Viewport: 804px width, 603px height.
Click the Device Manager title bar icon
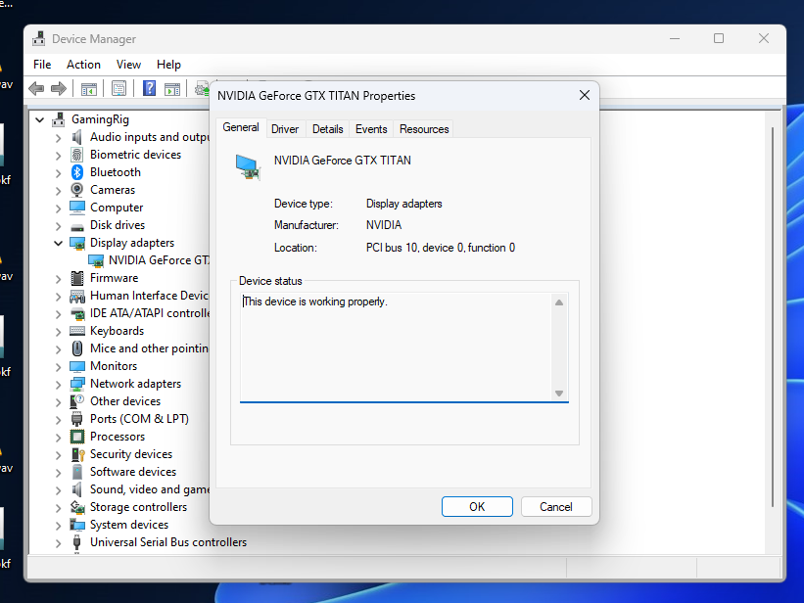[x=38, y=39]
